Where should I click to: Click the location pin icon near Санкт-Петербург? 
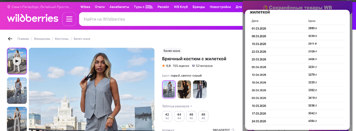[x=9, y=7]
